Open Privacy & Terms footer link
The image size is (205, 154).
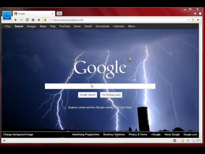click(x=138, y=134)
